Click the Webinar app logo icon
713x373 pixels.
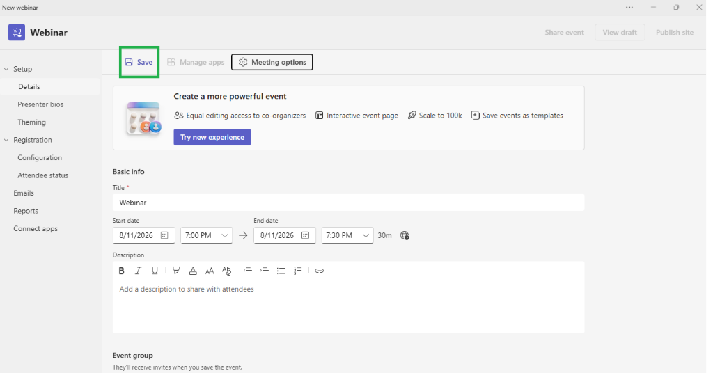click(x=17, y=32)
